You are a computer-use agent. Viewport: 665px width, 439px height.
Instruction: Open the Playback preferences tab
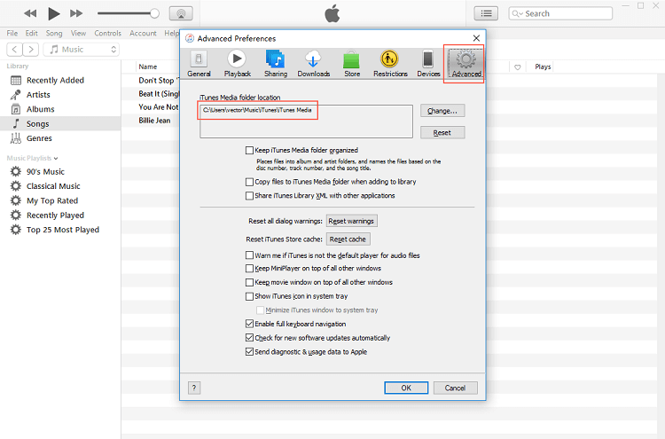pos(237,64)
